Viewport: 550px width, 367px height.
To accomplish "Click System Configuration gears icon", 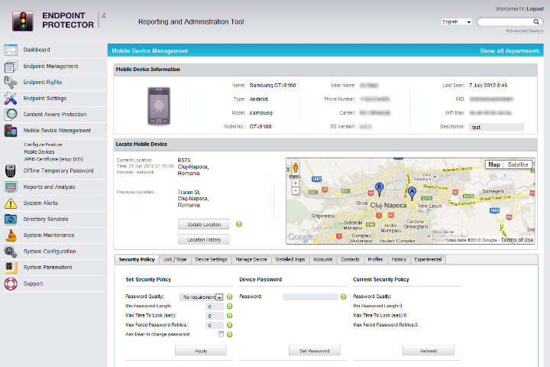I will [11, 252].
